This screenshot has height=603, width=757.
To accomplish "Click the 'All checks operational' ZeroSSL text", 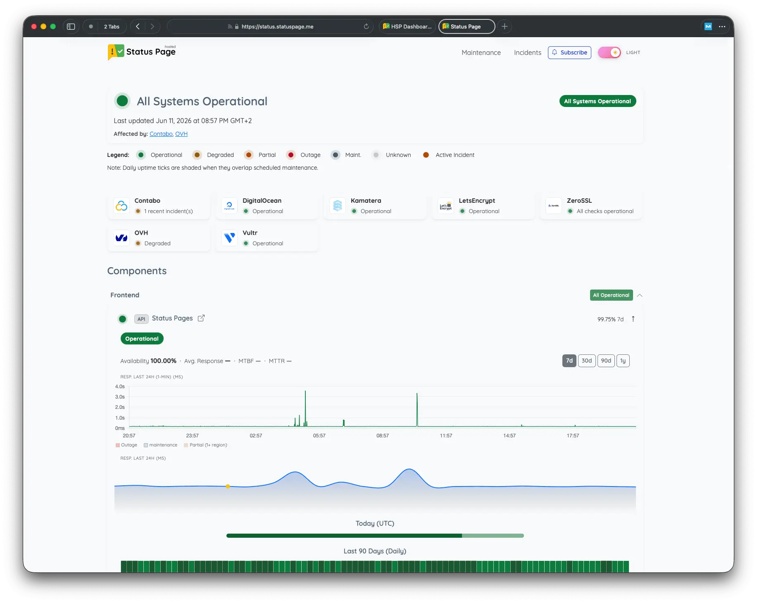I will (605, 211).
